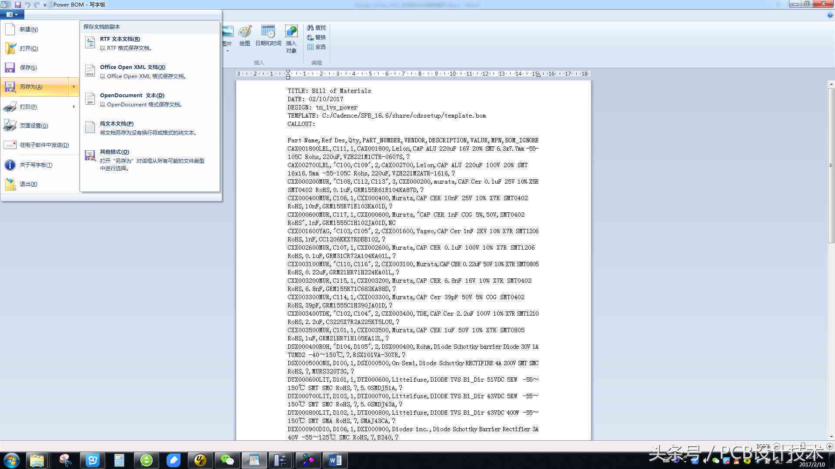835x469 pixels.
Task: Save as Office Open XML 文档(X)
Action: tap(150, 72)
